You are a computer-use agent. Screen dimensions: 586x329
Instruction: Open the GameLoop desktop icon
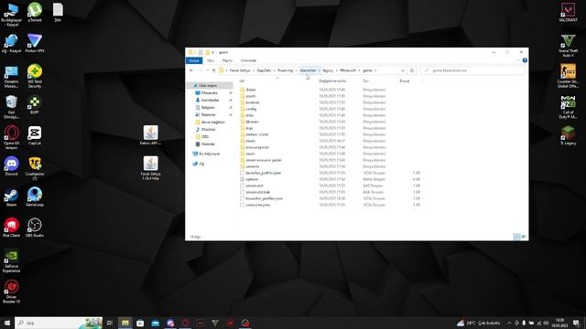[x=35, y=196]
